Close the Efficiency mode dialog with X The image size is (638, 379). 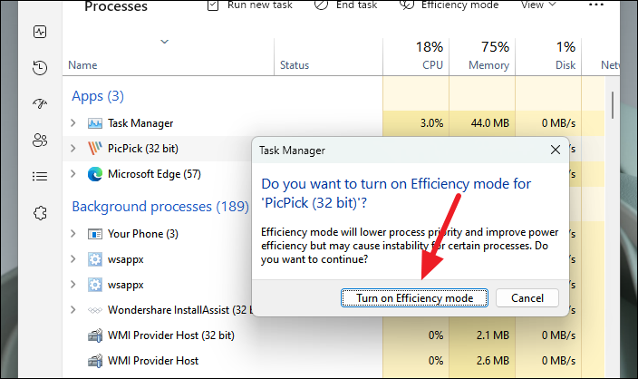(556, 150)
